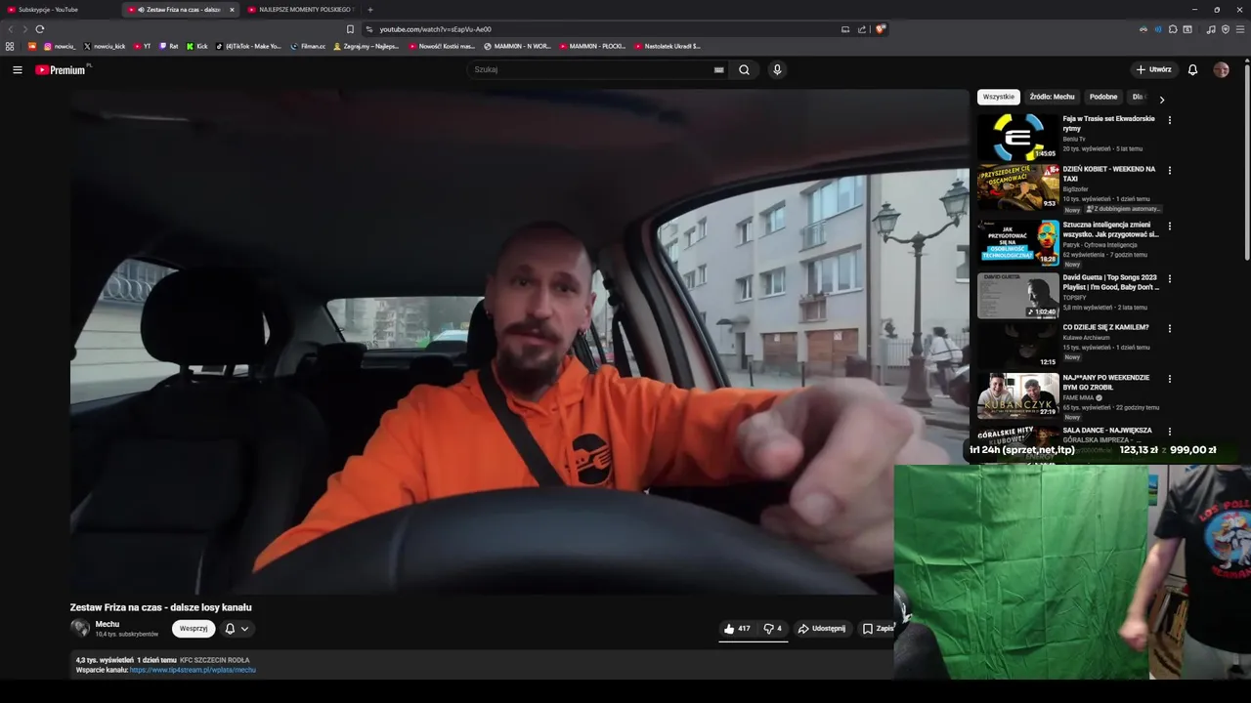Open the VPN shield icon in toolbar

coord(1226,29)
